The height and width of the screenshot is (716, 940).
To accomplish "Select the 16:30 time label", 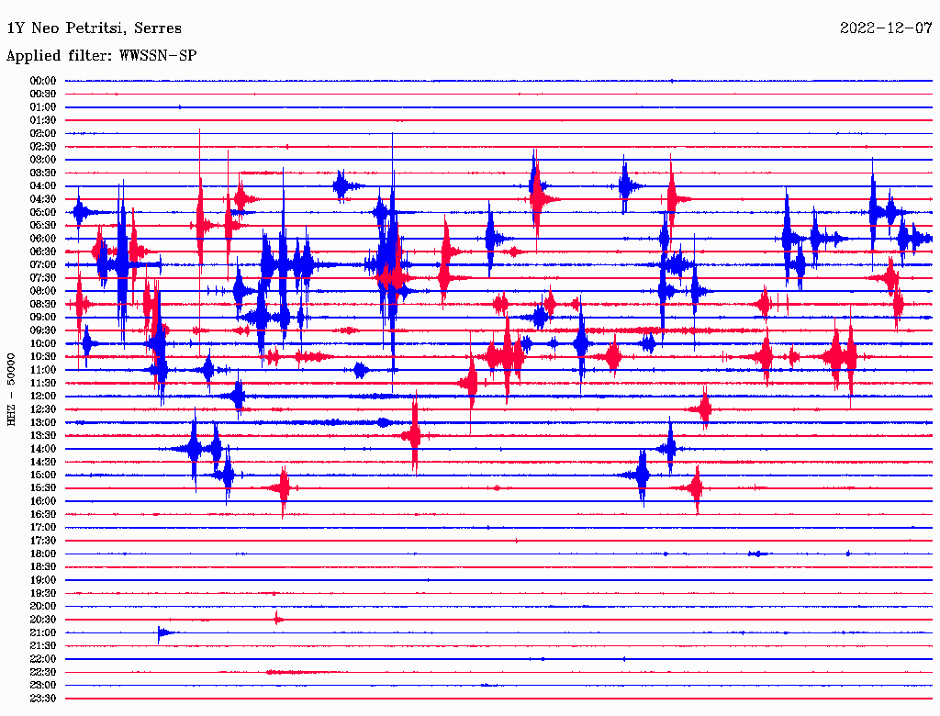I will [43, 515].
